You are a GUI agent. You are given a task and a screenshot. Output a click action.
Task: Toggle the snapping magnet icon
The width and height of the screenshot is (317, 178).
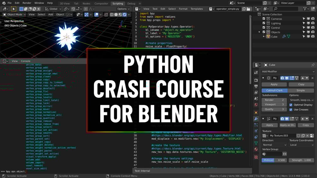click(73, 9)
